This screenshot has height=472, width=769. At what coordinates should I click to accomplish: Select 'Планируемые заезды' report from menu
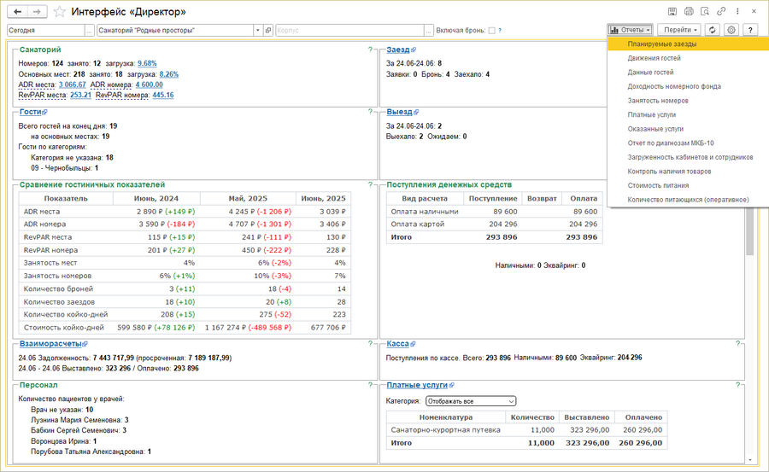[x=661, y=44]
